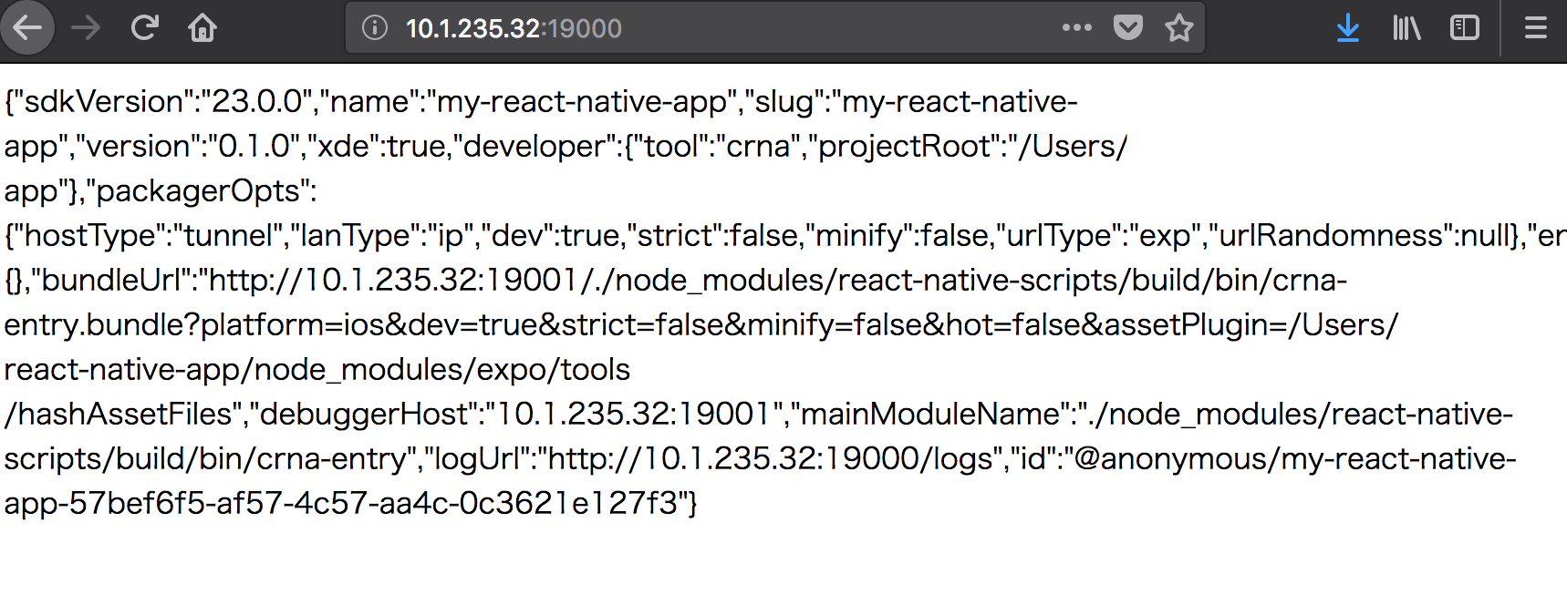1567x605 pixels.
Task: Open the browser home page
Action: 202,28
